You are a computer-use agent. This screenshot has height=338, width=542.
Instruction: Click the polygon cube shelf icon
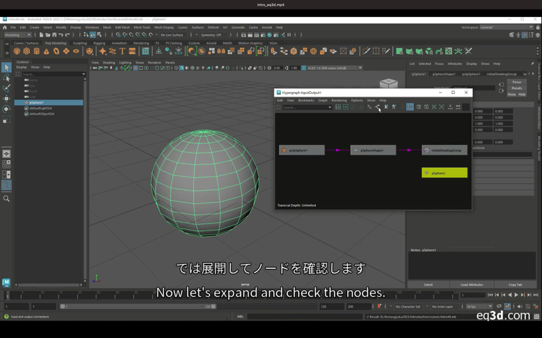[x=28, y=51]
